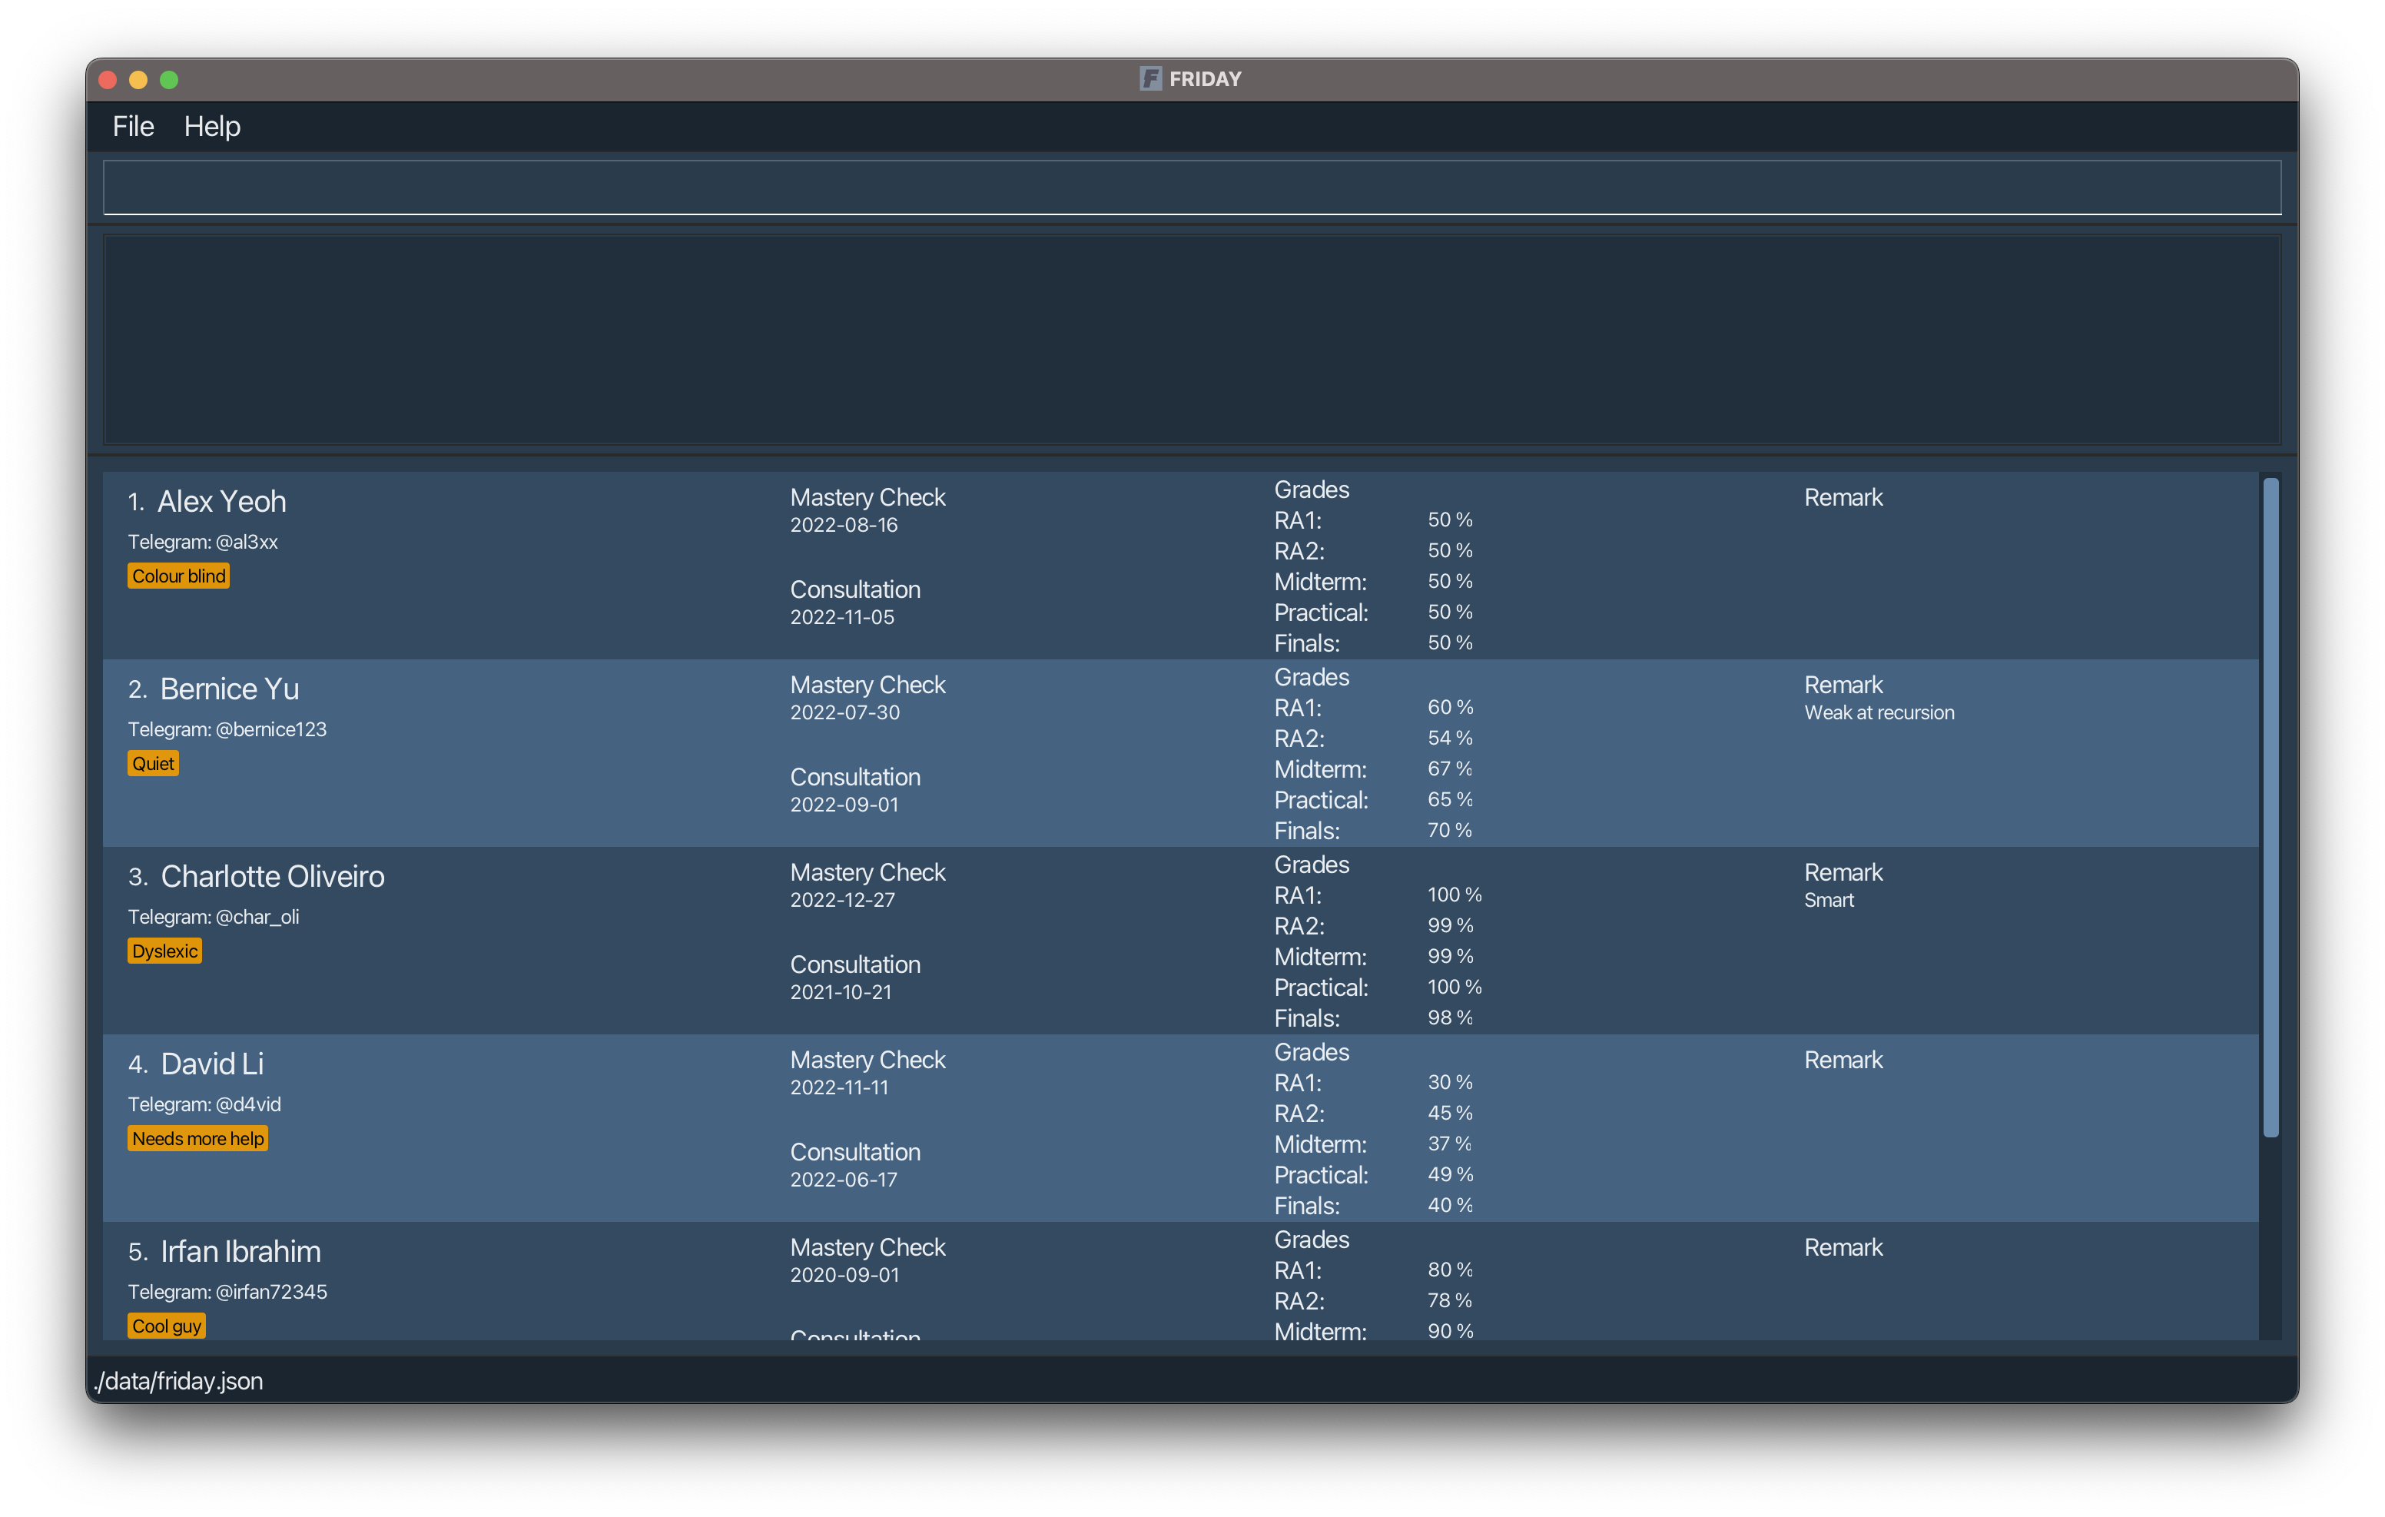Click the green maximize window button
2385x1517 pixels.
point(169,79)
